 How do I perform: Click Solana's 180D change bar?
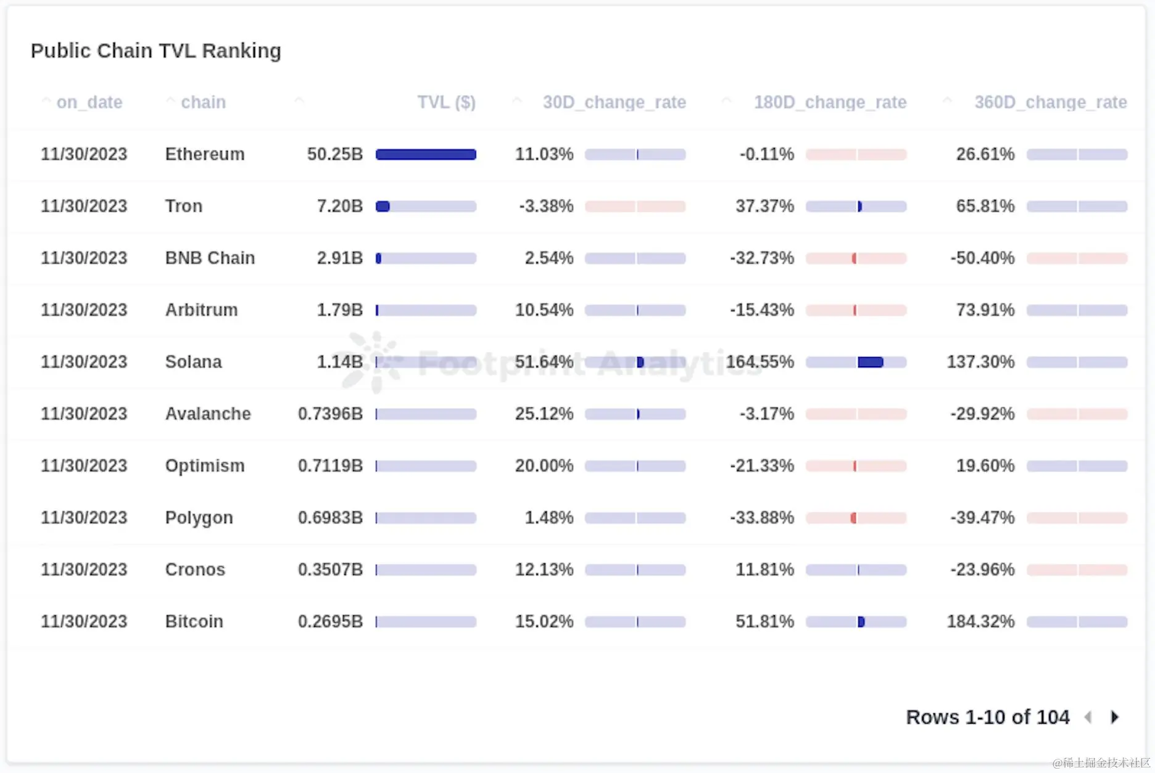click(856, 362)
